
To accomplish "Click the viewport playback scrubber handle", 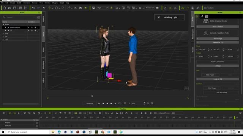I will click(92, 96).
